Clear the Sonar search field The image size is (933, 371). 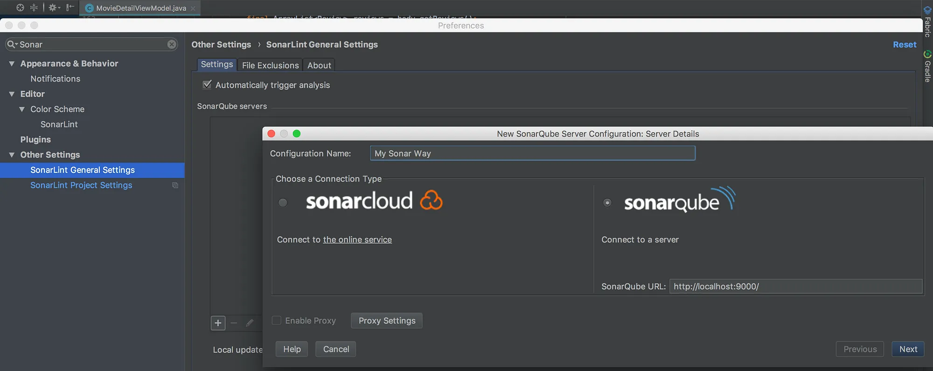point(172,44)
